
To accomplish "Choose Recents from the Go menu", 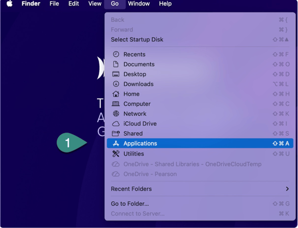I will [200, 54].
